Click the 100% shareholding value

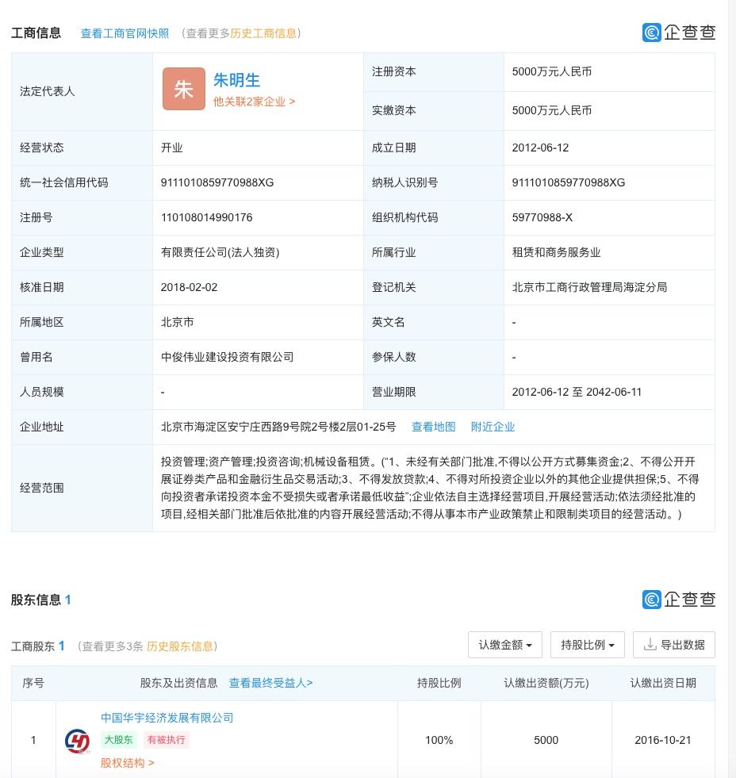pyautogui.click(x=439, y=740)
